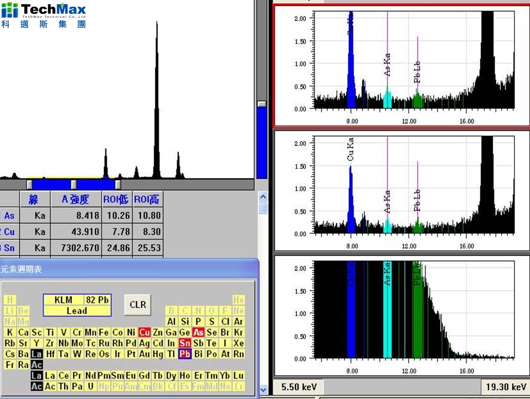Image resolution: width=530 pixels, height=399 pixels.
Task: Select Co element in periodic table
Action: (117, 332)
